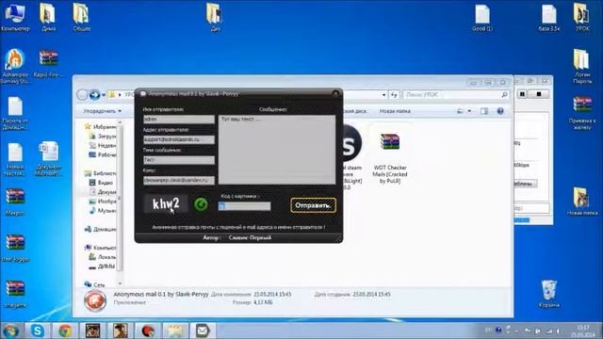Open the Компьютер desktop icon
Image resolution: width=603 pixels, height=339 pixels.
(x=15, y=17)
